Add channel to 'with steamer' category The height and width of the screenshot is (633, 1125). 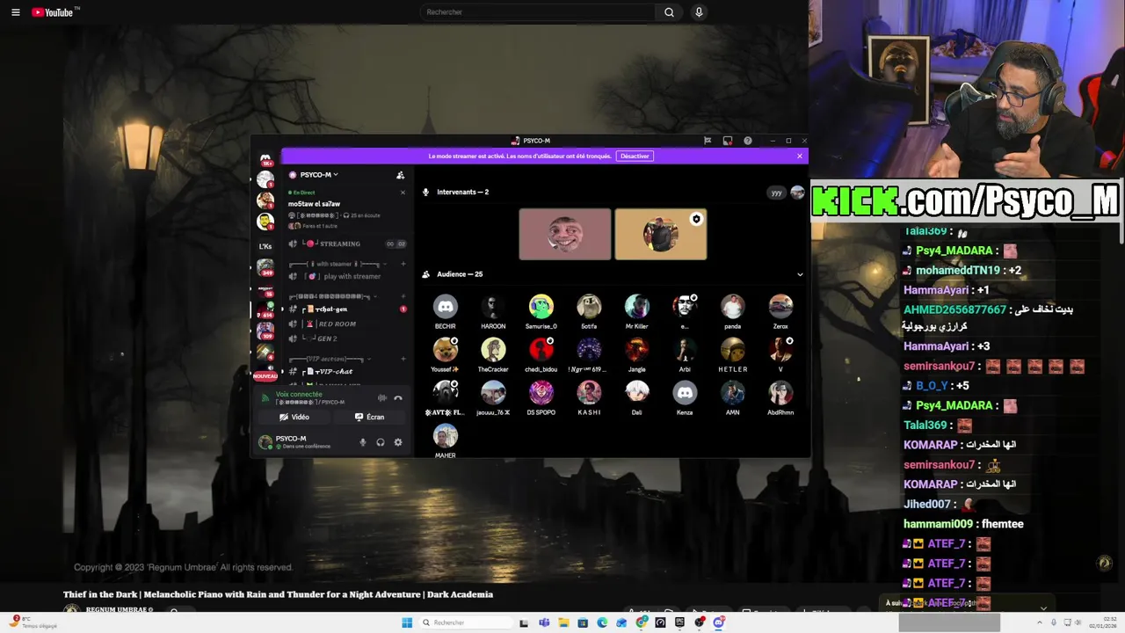(403, 264)
